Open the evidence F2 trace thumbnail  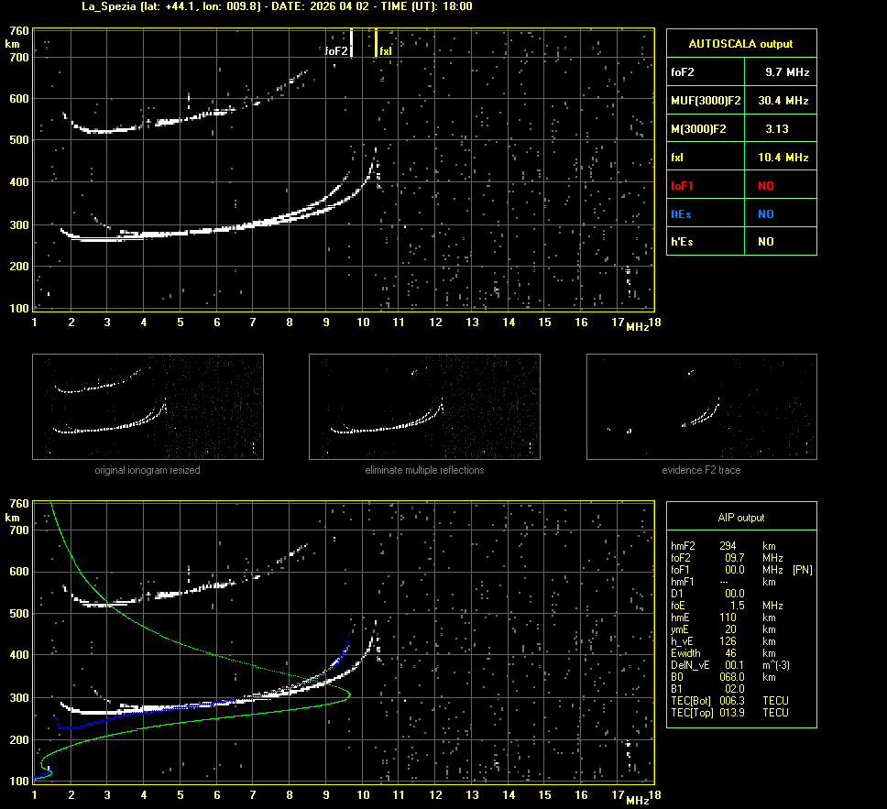click(701, 407)
